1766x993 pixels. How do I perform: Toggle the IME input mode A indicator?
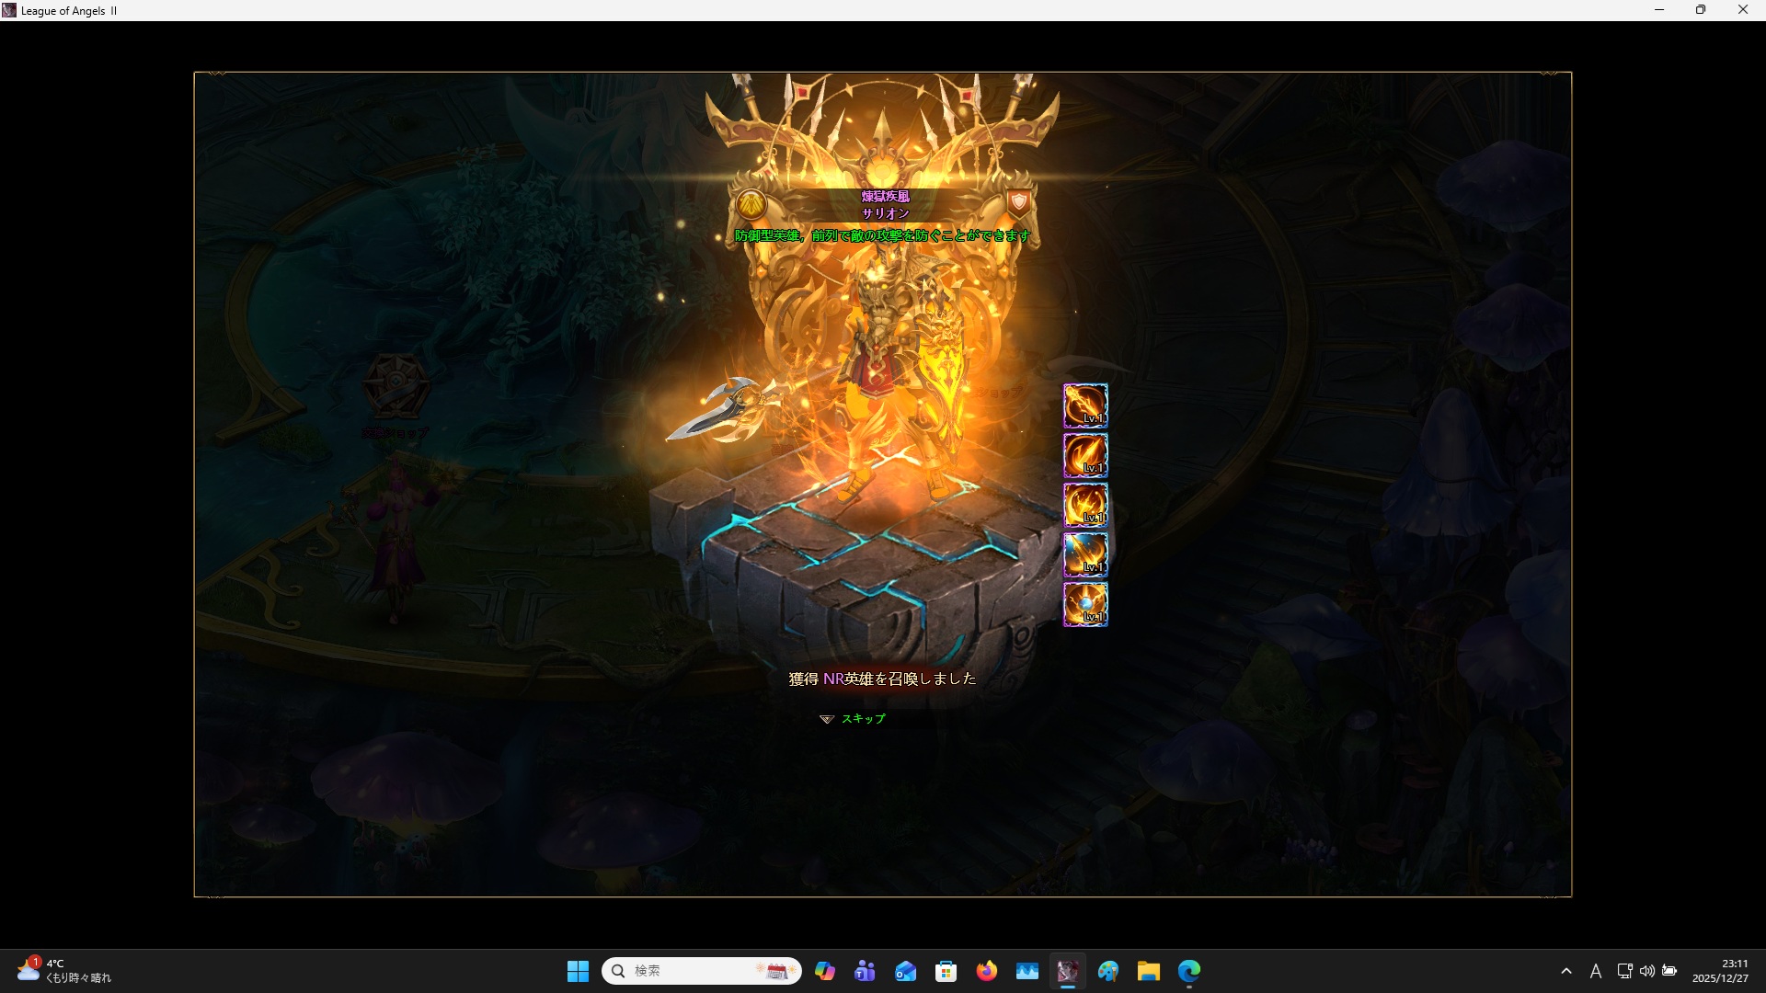click(1596, 971)
